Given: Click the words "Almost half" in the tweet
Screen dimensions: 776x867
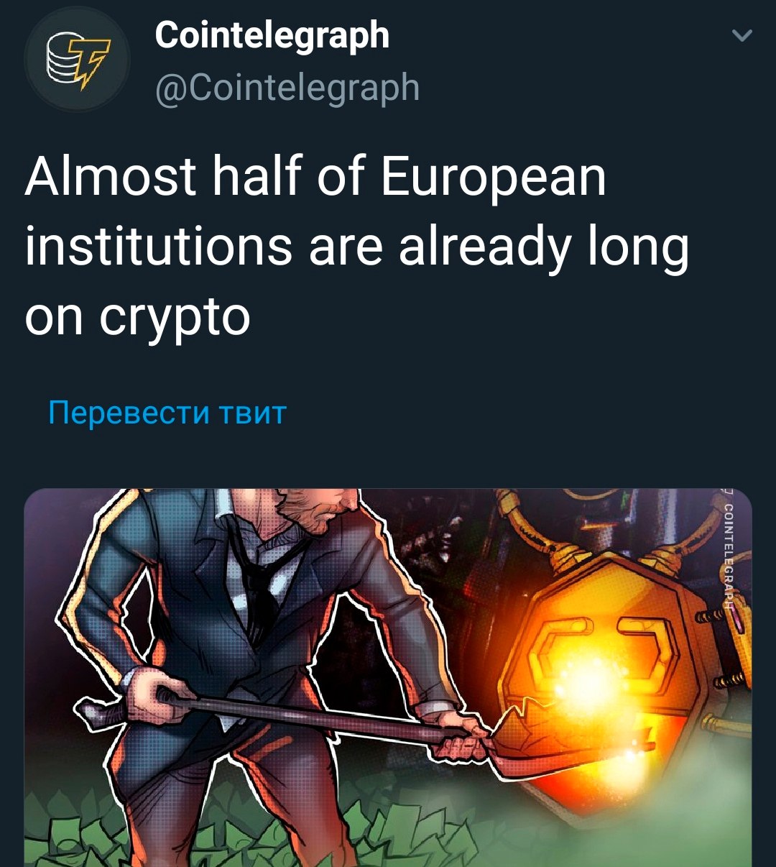Looking at the screenshot, I should [160, 177].
